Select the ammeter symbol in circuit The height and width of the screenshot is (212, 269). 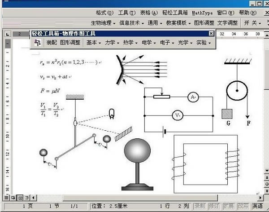pyautogui.click(x=193, y=97)
